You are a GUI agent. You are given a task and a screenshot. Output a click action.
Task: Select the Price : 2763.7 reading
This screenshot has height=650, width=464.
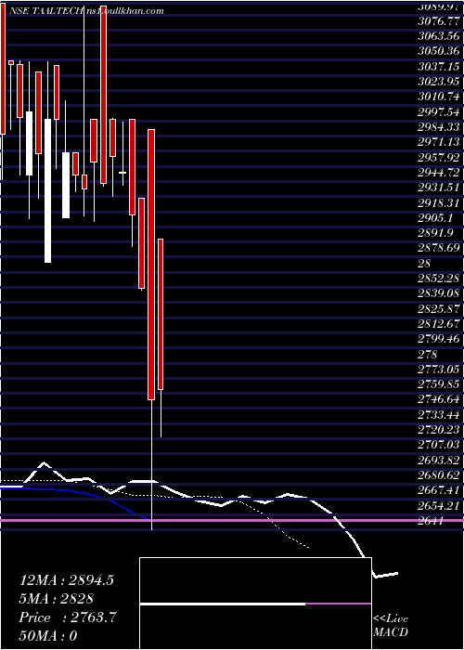(x=68, y=617)
